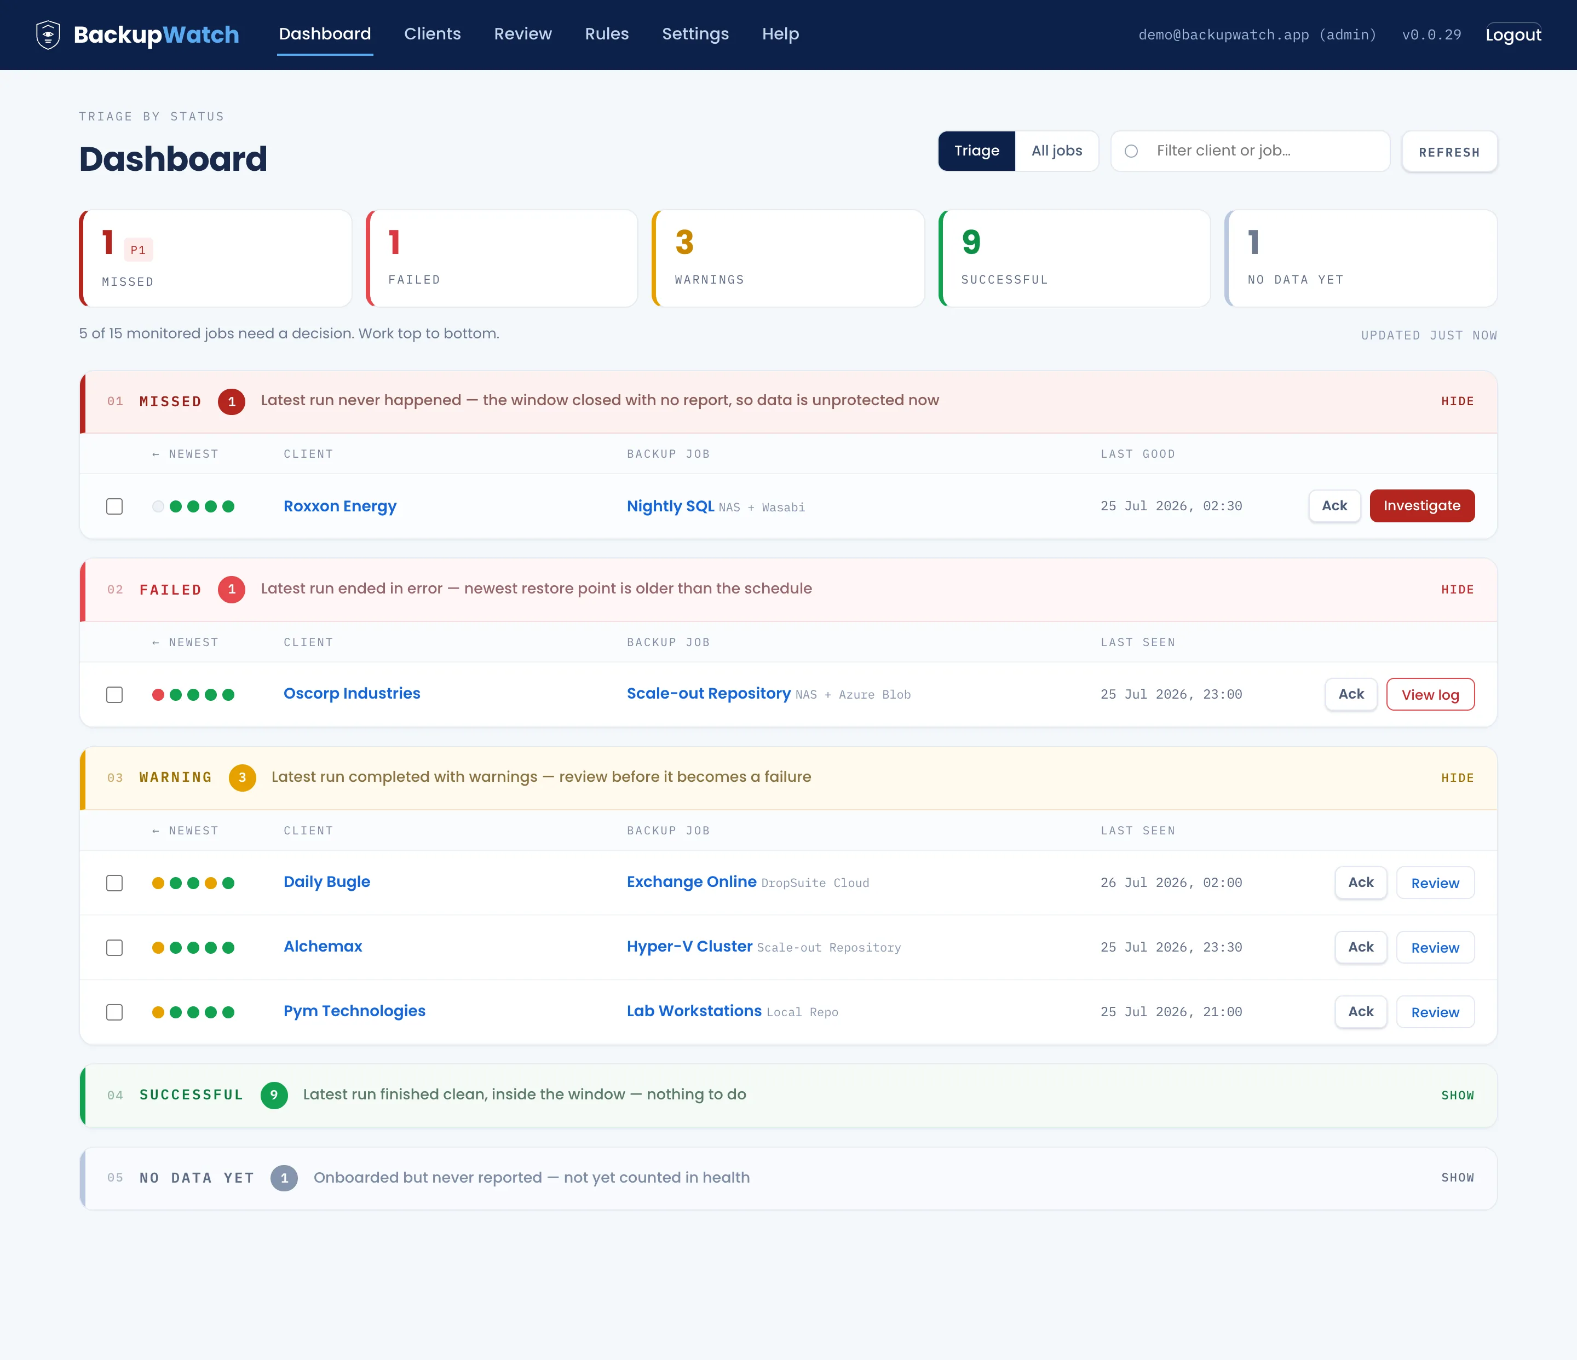Click the demo@backupwatch.app (admin) account text

tap(1257, 35)
